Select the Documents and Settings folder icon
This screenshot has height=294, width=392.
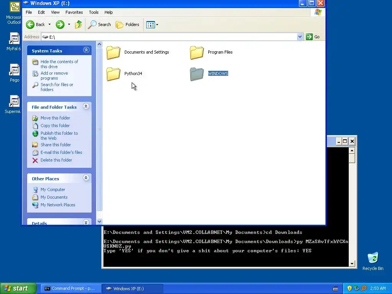(x=113, y=52)
